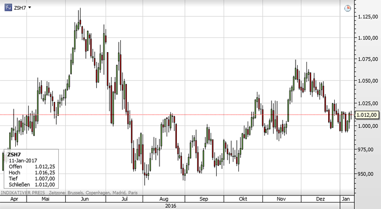This screenshot has height=209, width=381.
Task: Click the Hoch value 1.016,25
Action: tap(45, 173)
